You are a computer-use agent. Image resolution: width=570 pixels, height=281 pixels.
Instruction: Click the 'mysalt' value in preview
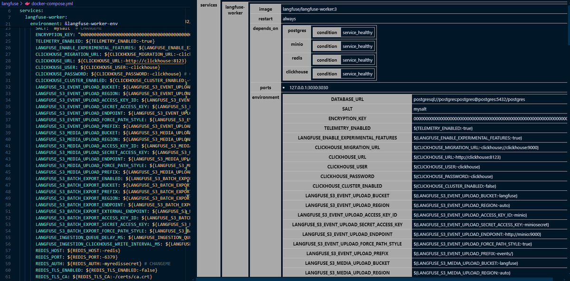pos(420,109)
